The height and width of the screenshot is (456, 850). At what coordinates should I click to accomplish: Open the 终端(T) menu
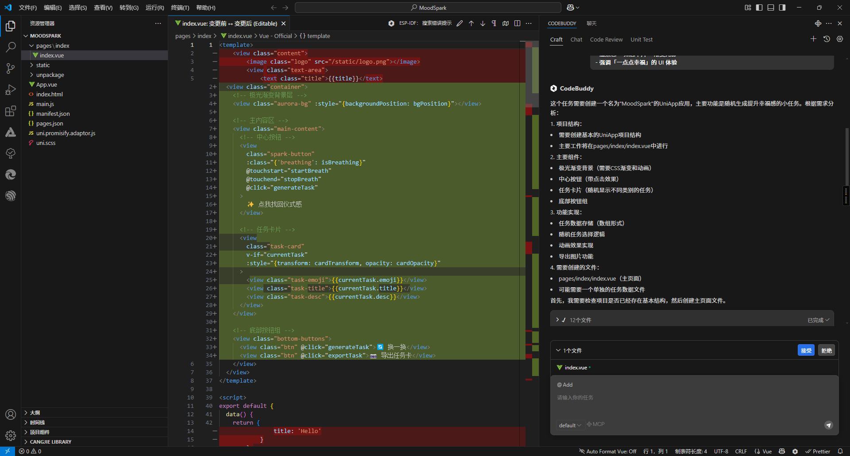[180, 8]
